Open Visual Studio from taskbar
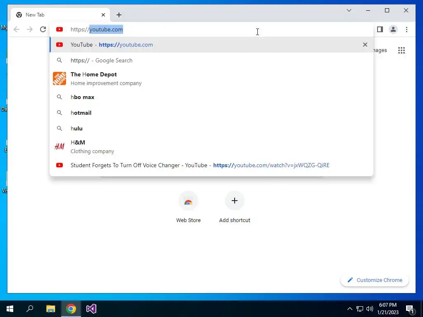 click(x=91, y=309)
